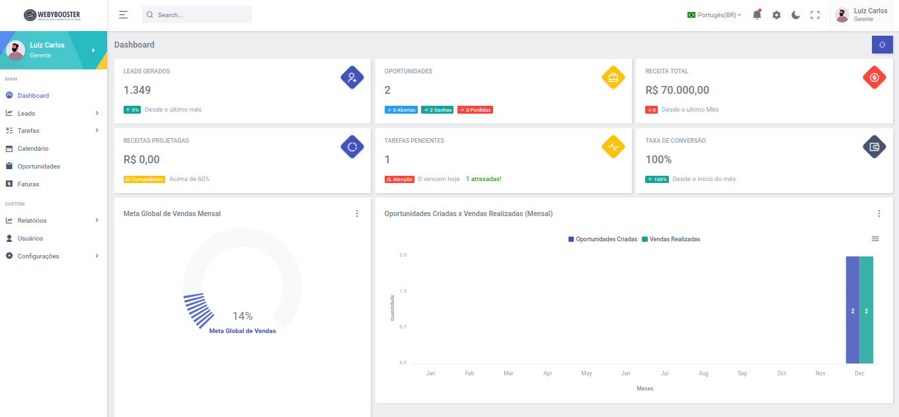Go to Faturas in the sidebar

(28, 184)
